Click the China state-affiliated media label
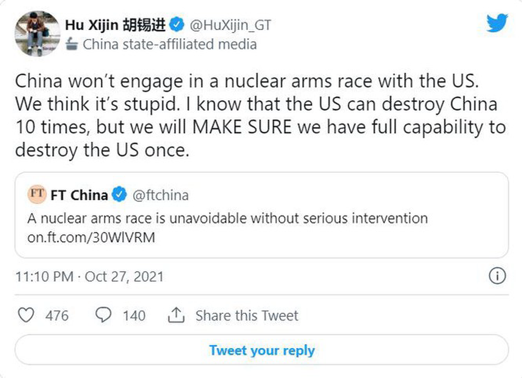This screenshot has width=522, height=378. click(170, 44)
